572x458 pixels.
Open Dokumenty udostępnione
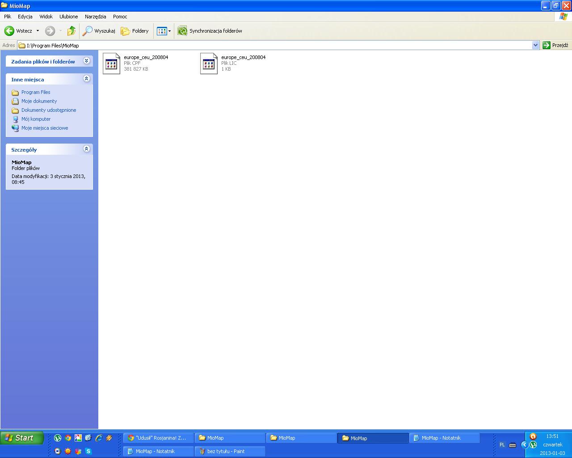[x=49, y=110]
